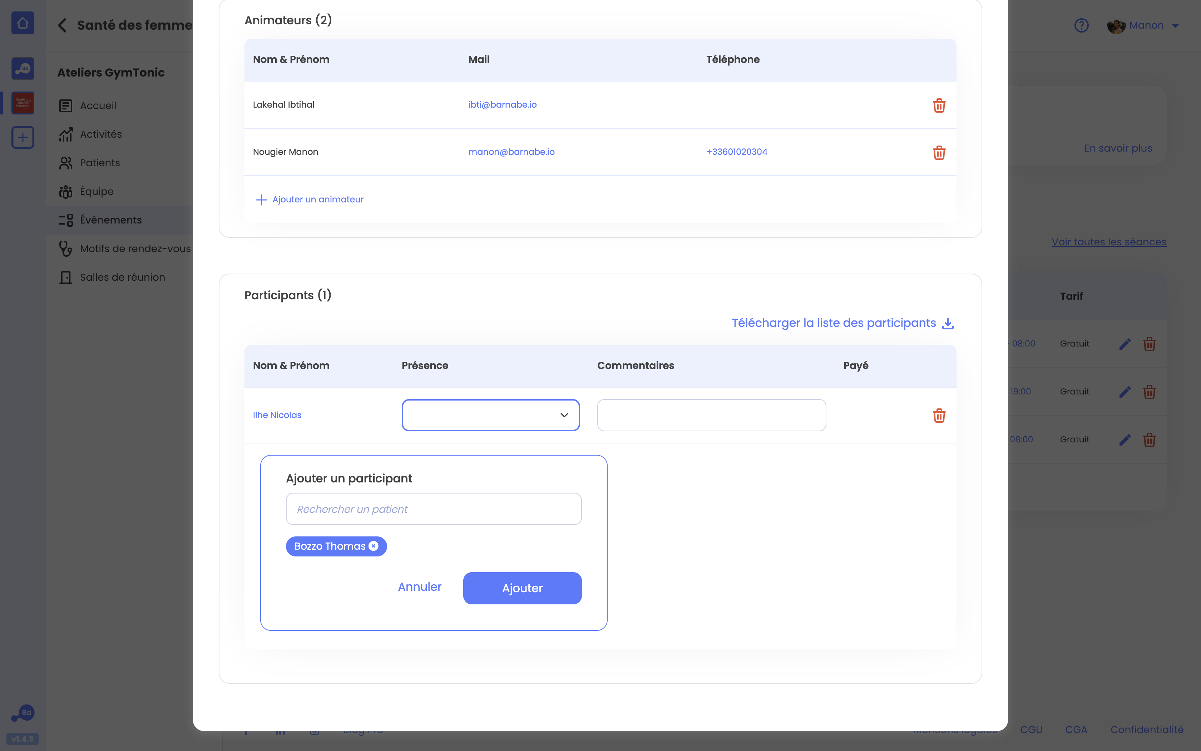The image size is (1201, 751).
Task: Click the Participants (1) heading
Action: [x=288, y=295]
